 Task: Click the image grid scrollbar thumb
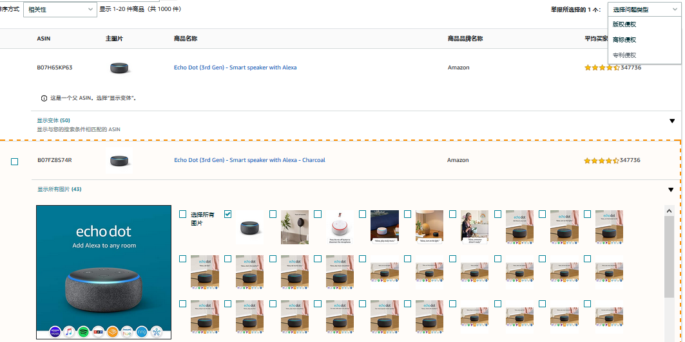[x=669, y=257]
